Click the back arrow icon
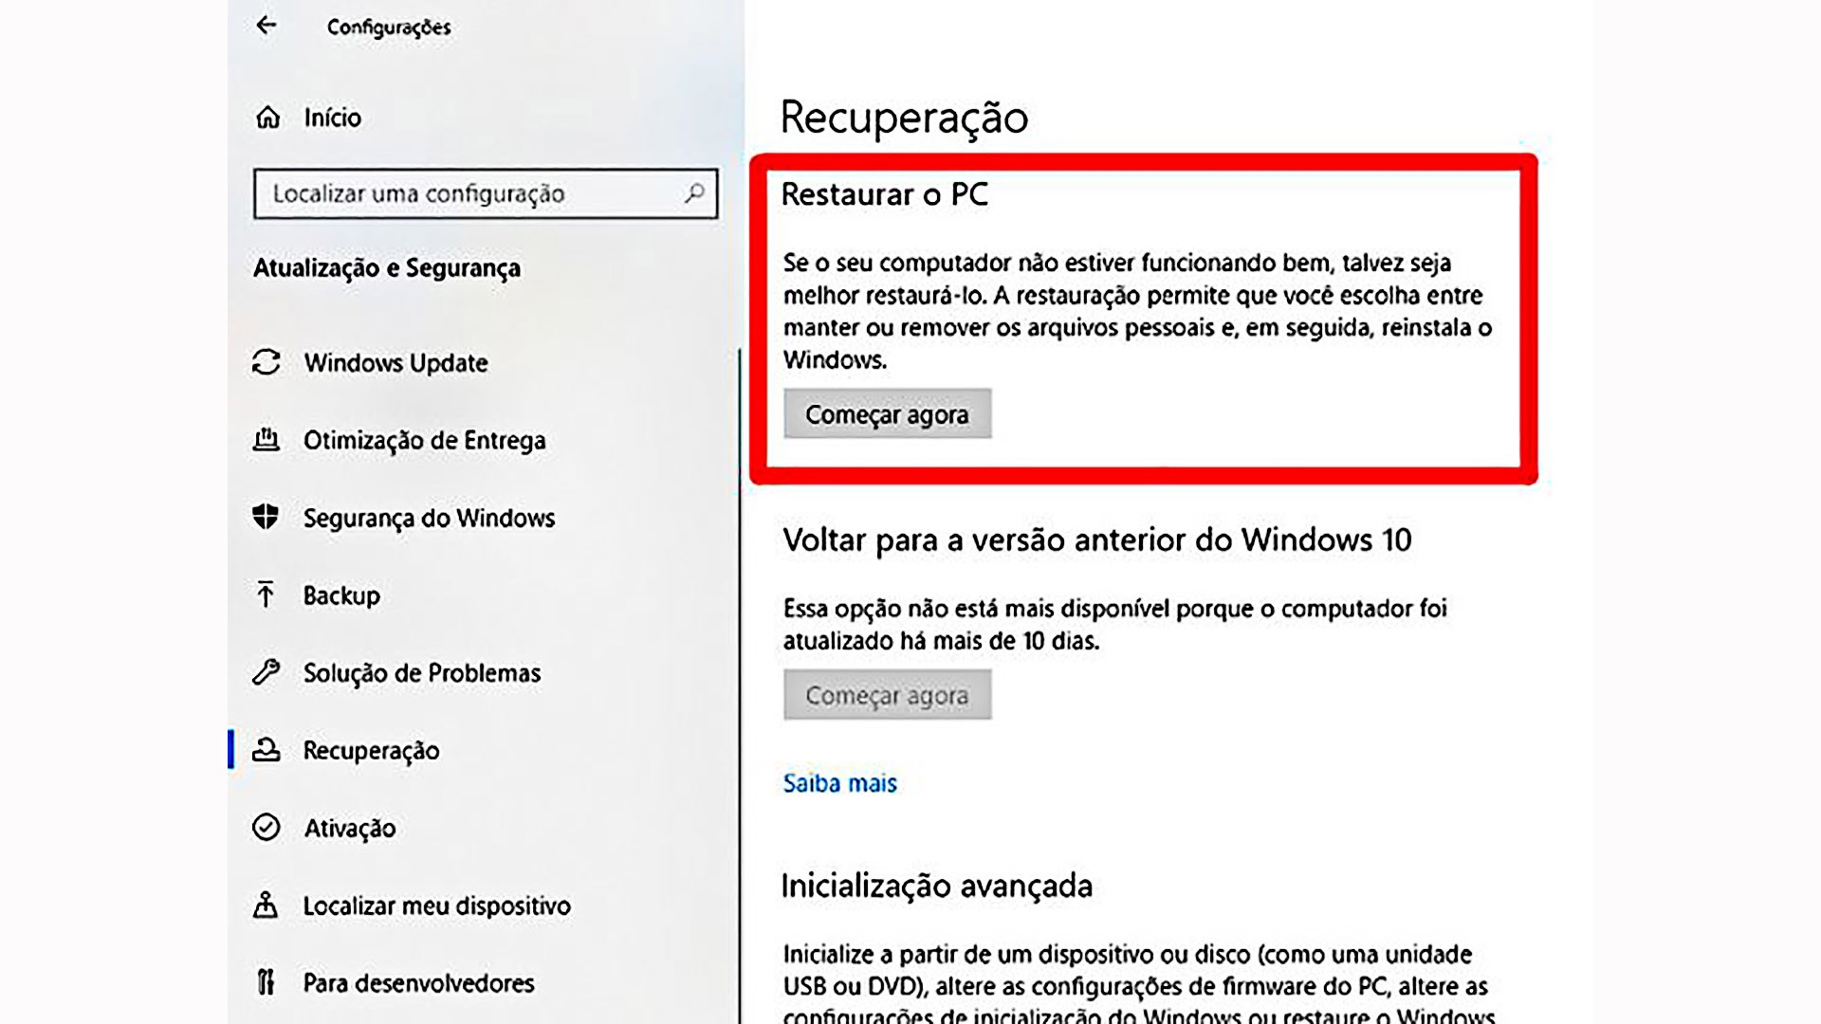 pos(267,26)
